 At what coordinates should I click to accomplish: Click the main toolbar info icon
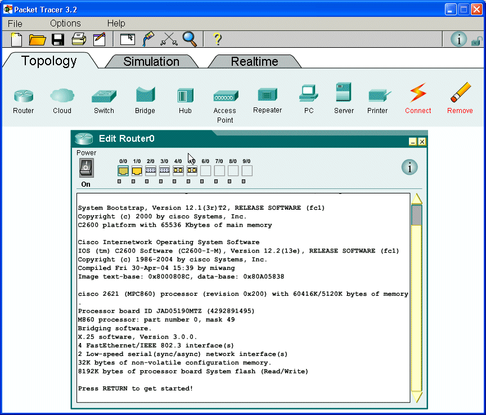point(458,39)
